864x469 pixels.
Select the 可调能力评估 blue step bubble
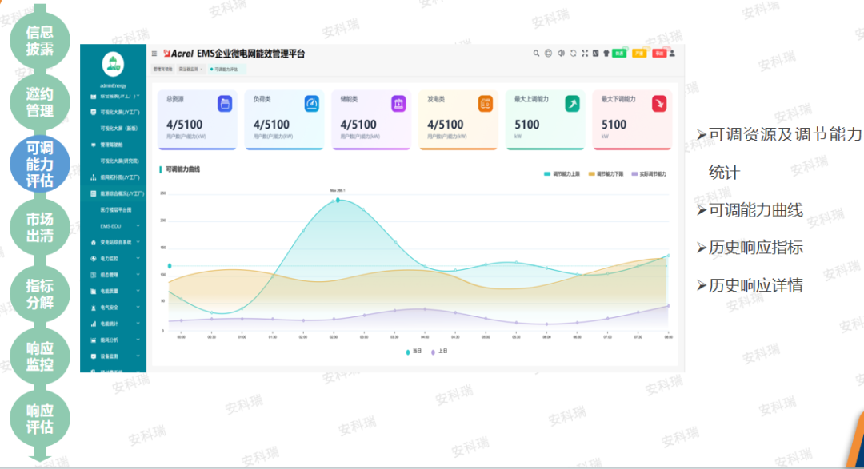coord(40,164)
